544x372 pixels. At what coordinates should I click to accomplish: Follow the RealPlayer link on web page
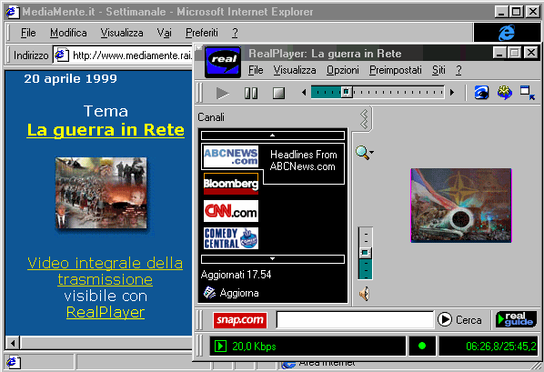[x=106, y=312]
